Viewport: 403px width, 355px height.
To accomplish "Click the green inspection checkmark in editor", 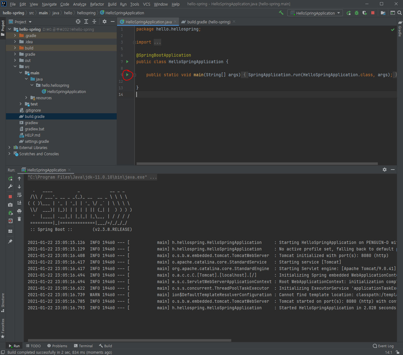I will point(393,30).
